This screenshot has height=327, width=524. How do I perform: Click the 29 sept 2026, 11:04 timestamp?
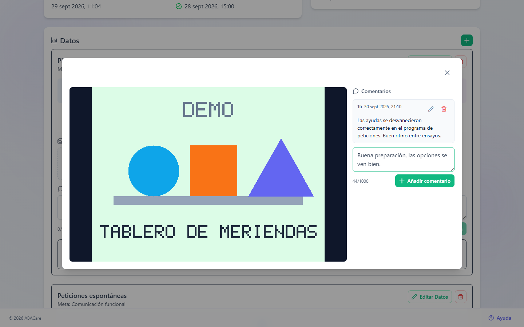76,7
